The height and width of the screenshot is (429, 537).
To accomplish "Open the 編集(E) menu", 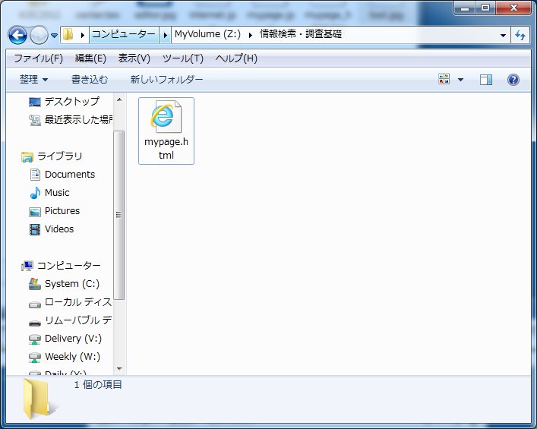I will click(x=90, y=58).
